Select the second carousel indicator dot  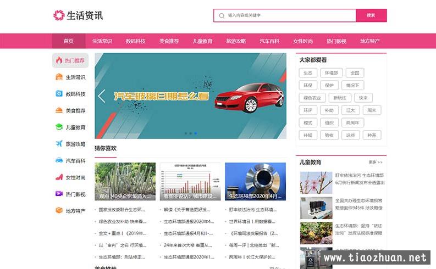click(x=191, y=133)
